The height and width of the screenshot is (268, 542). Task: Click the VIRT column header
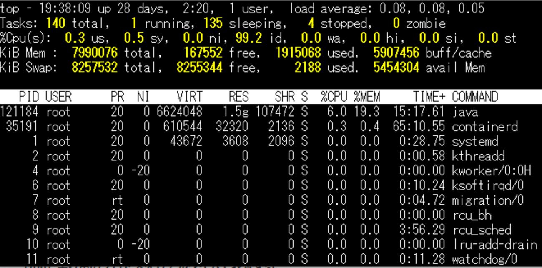coord(190,96)
